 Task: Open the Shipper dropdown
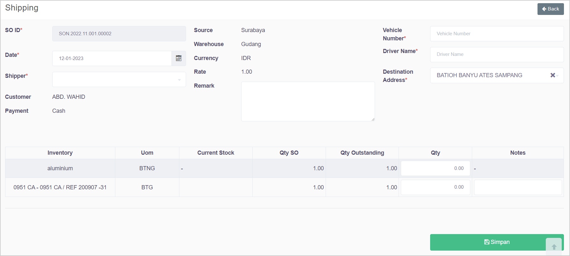click(119, 79)
